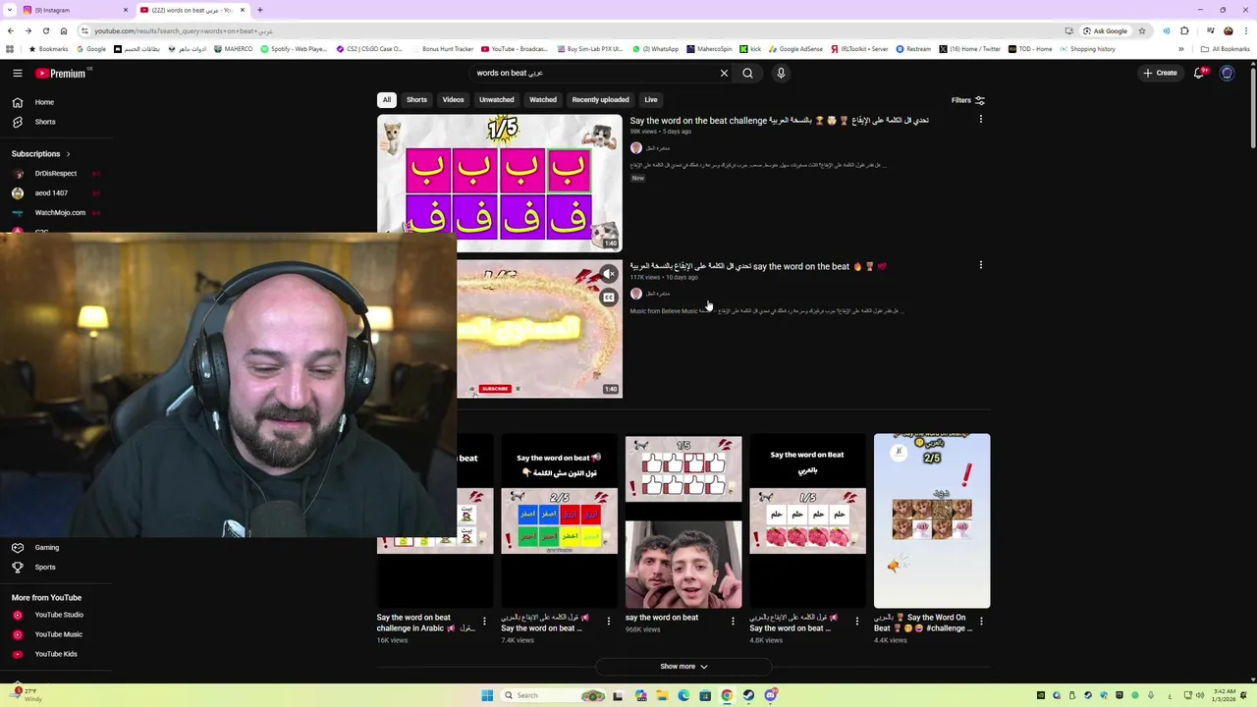
Task: Open the Bonus Hunt Tracker bookmark
Action: [442, 49]
